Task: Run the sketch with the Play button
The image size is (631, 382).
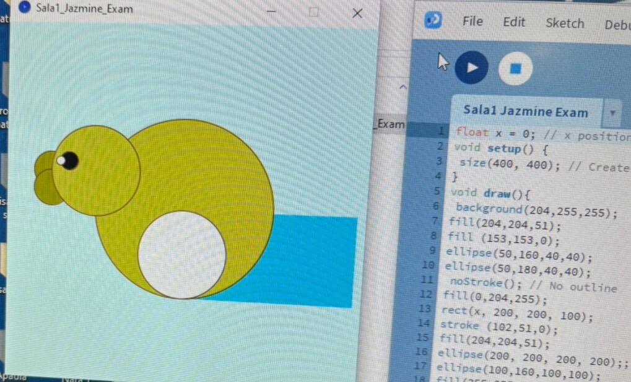Action: [x=471, y=67]
